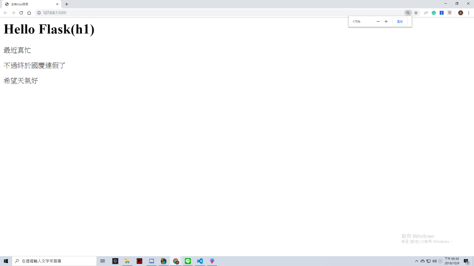This screenshot has width=474, height=266.
Task: Open Discord from the taskbar
Action: (151, 261)
